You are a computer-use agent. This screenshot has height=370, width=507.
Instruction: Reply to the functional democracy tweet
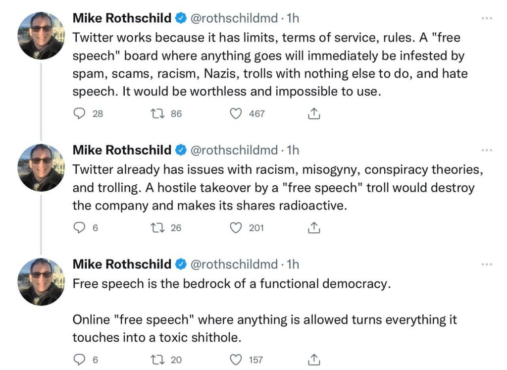pyautogui.click(x=80, y=360)
